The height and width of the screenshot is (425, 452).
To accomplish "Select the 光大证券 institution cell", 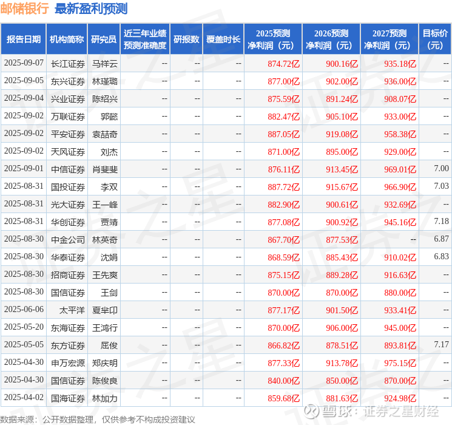I will [x=68, y=205].
